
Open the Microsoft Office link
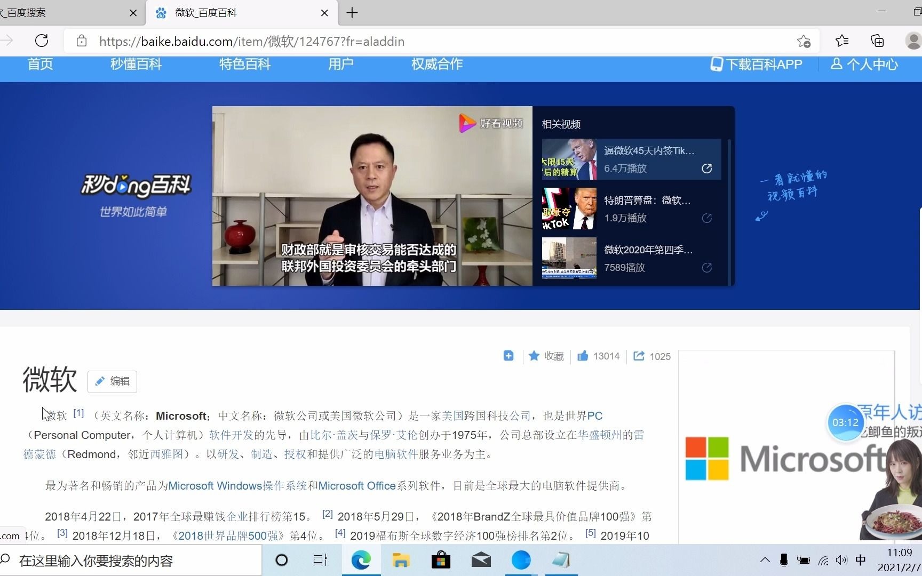[x=357, y=486]
